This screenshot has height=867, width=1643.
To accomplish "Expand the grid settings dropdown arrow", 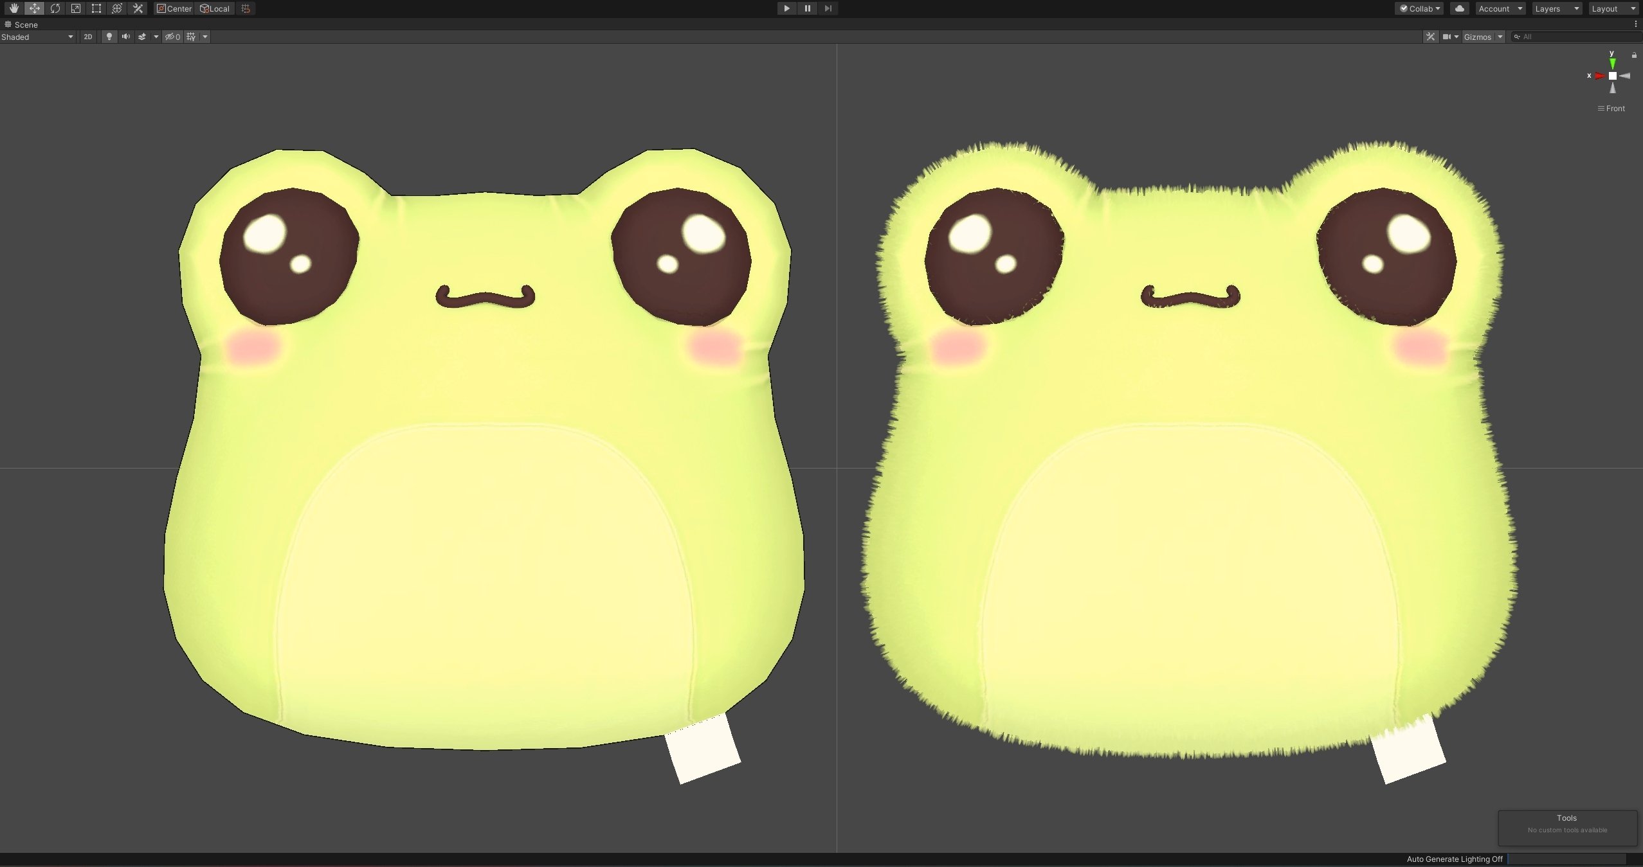I will point(205,37).
